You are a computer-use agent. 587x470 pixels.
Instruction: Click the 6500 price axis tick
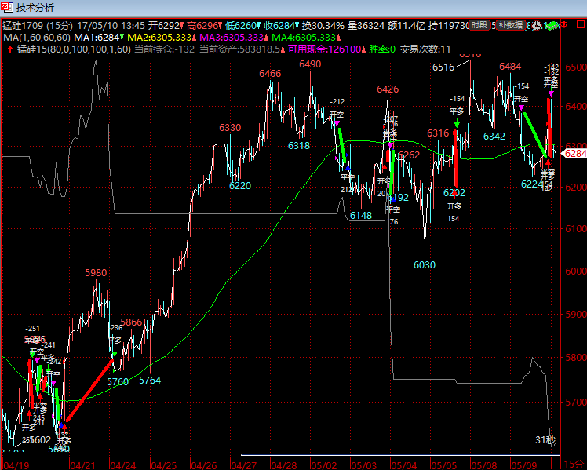[576, 67]
